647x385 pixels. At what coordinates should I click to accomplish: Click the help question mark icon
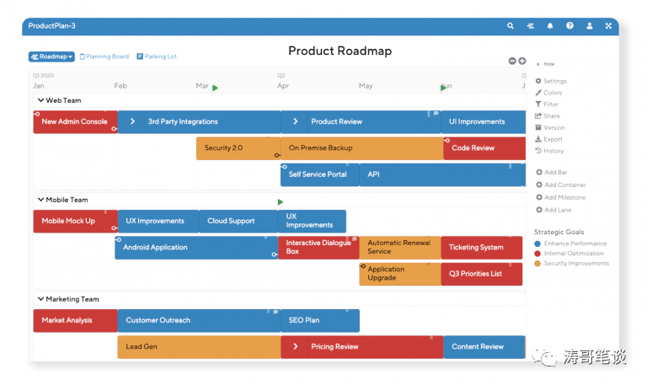click(x=570, y=26)
